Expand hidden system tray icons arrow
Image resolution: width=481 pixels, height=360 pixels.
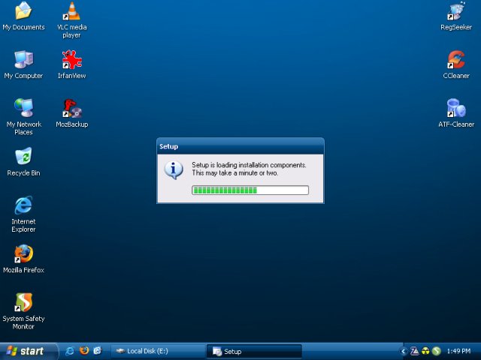[x=404, y=351]
